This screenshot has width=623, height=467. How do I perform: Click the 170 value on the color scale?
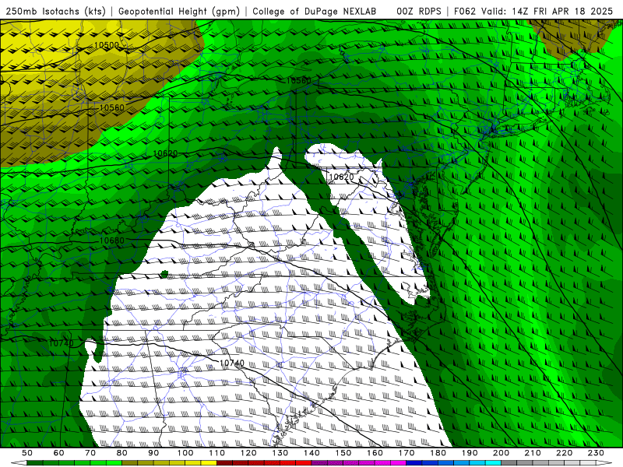point(407,453)
